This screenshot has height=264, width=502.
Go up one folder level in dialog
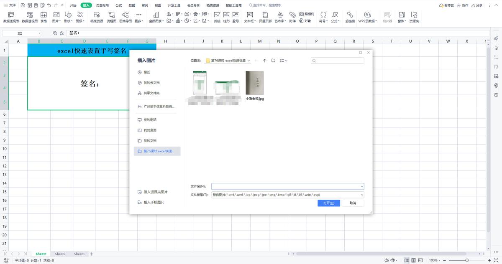coord(265,61)
